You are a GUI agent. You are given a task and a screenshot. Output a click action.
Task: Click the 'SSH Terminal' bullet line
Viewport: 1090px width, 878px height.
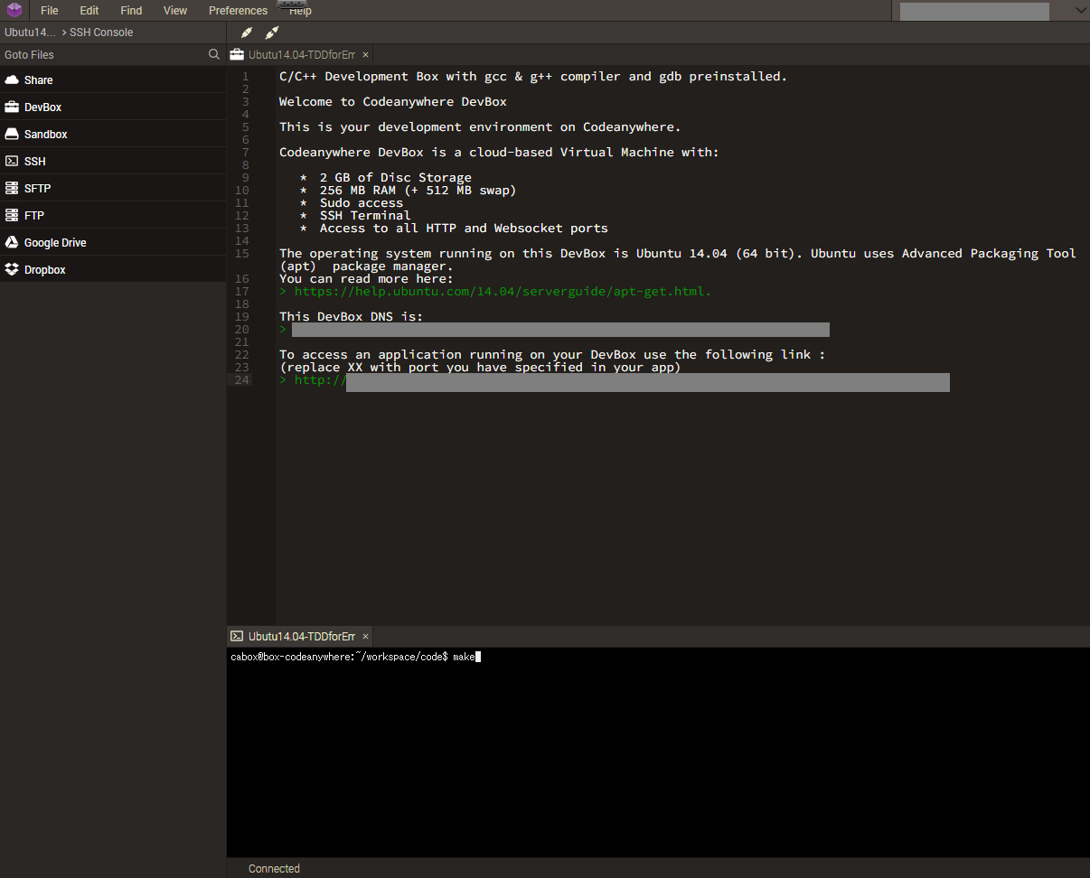[365, 216]
